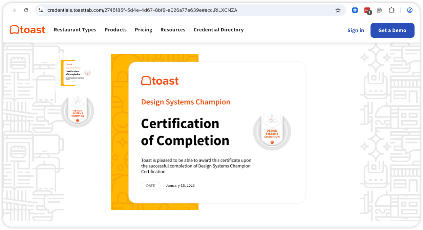Click the DATE pill label
The height and width of the screenshot is (230, 423).
(151, 185)
